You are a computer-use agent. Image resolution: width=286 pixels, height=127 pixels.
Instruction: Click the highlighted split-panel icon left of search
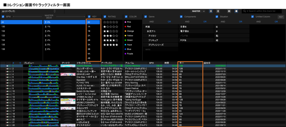pyautogui.click(x=236, y=11)
